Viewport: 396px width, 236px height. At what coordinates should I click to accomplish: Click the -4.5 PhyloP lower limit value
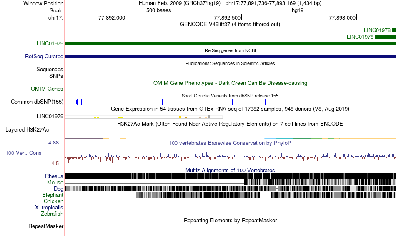pyautogui.click(x=54, y=164)
